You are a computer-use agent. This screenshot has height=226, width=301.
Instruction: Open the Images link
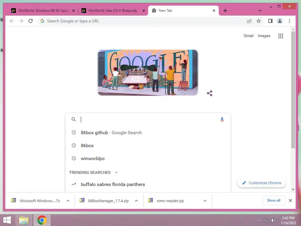[x=264, y=36]
